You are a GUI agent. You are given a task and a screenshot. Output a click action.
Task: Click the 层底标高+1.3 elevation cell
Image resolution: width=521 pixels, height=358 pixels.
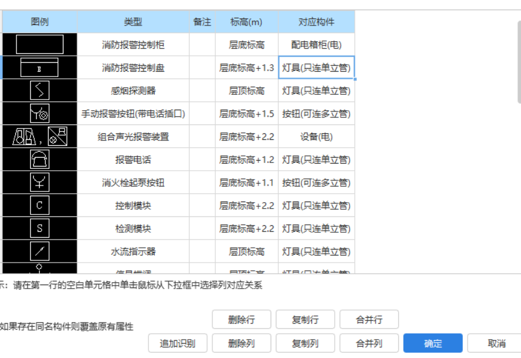pos(246,68)
